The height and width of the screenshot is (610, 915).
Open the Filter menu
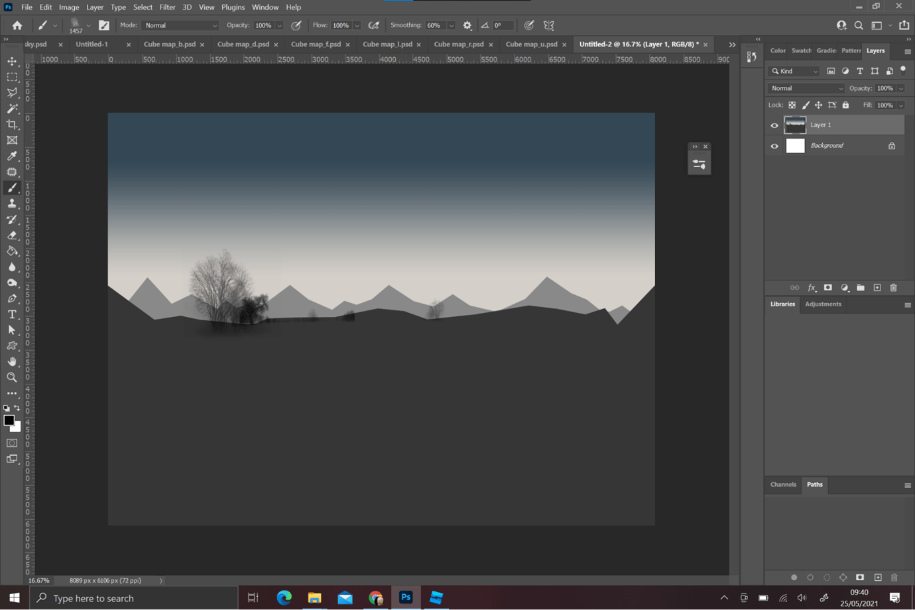167,7
